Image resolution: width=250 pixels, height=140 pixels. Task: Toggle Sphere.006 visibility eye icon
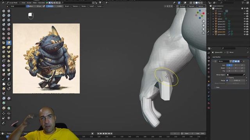tap(245, 35)
